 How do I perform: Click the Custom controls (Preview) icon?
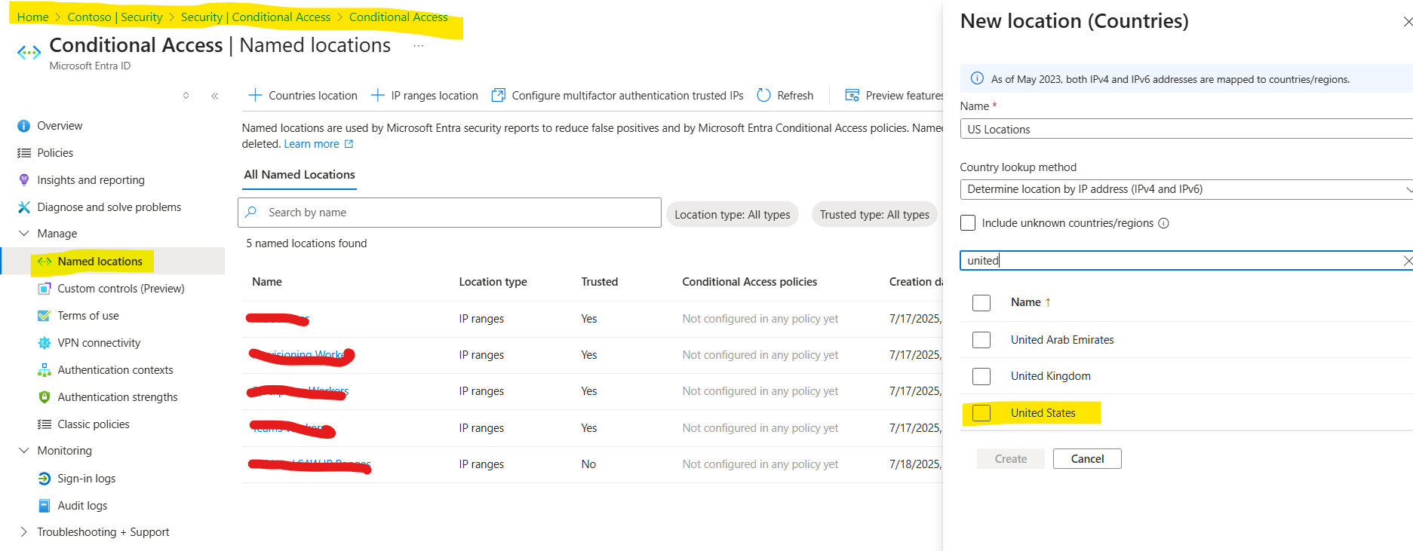coord(45,289)
